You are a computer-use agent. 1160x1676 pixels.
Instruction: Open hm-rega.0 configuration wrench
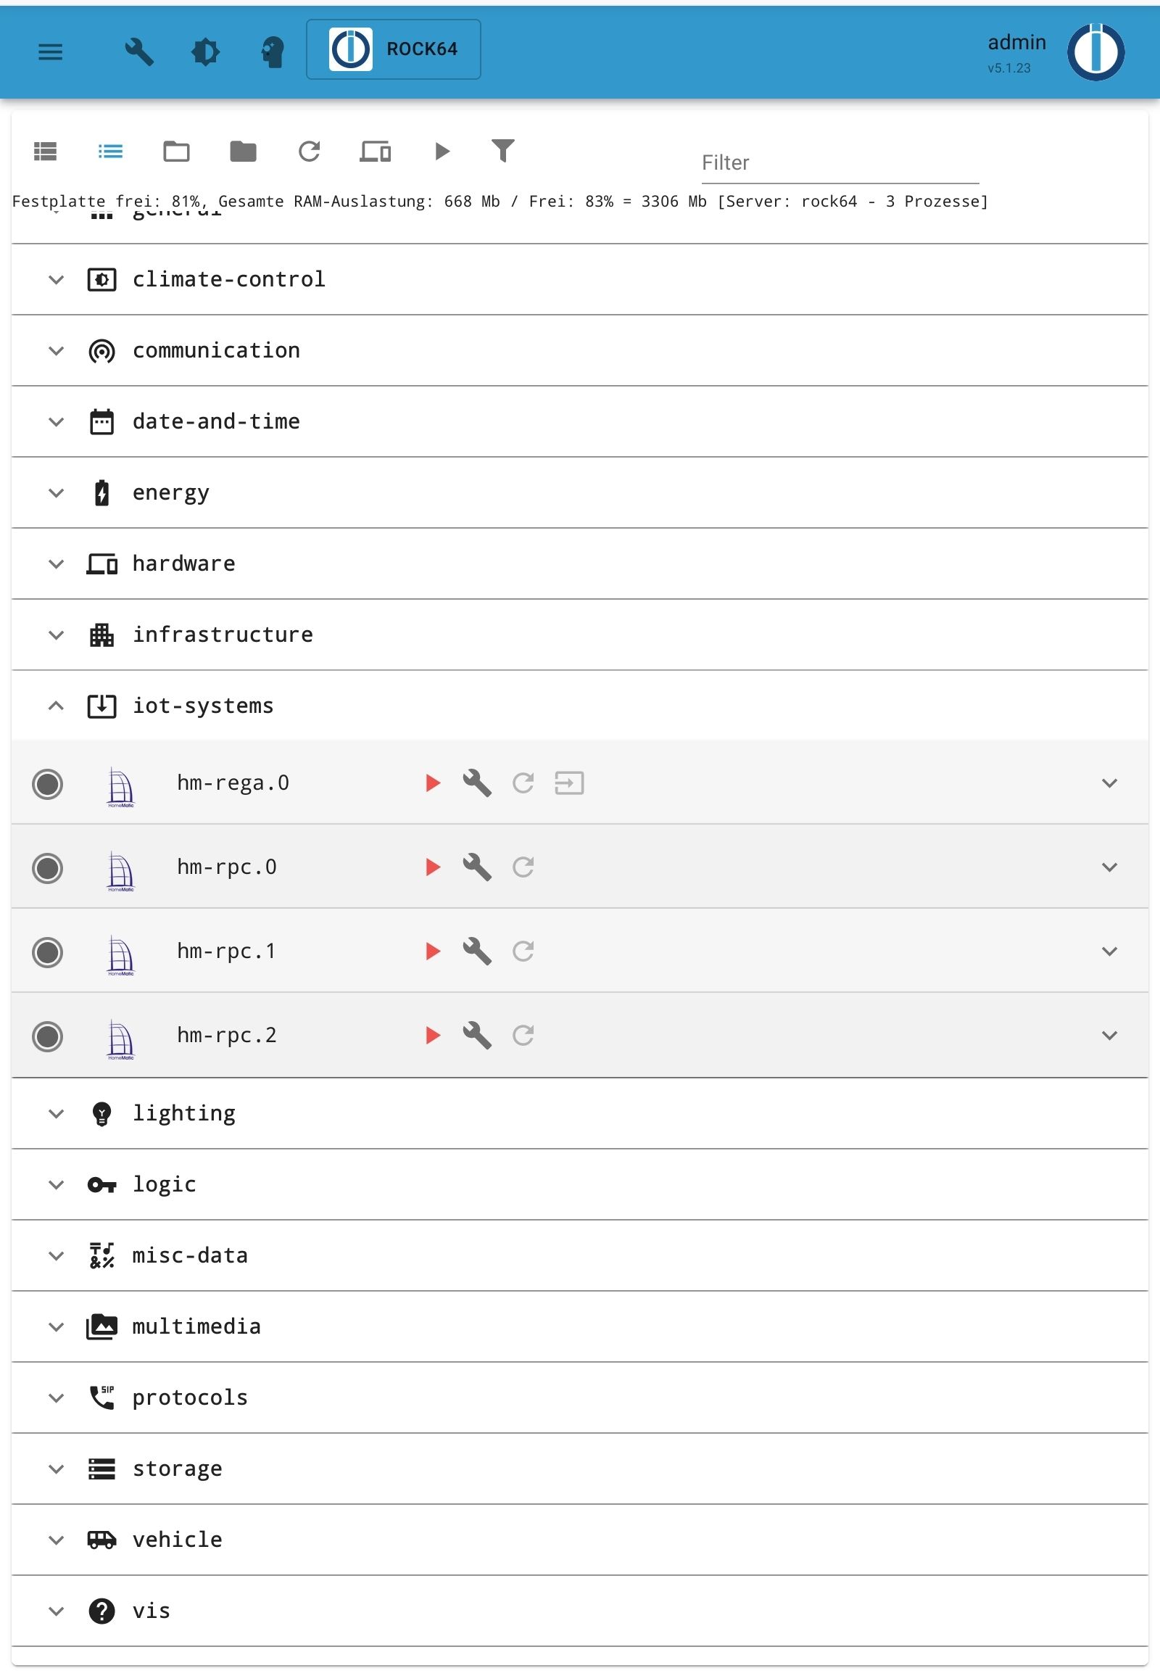477,783
